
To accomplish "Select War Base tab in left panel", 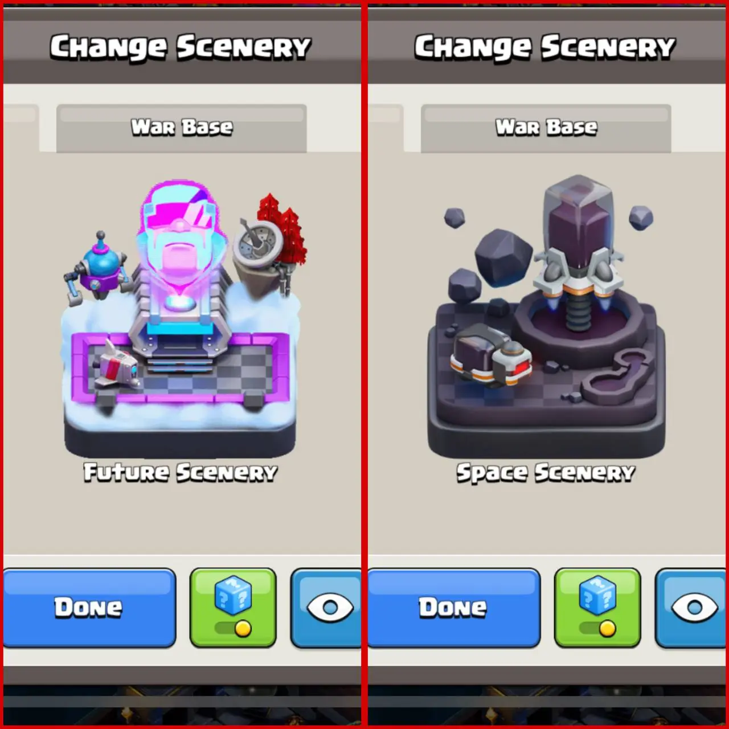I will pyautogui.click(x=182, y=128).
